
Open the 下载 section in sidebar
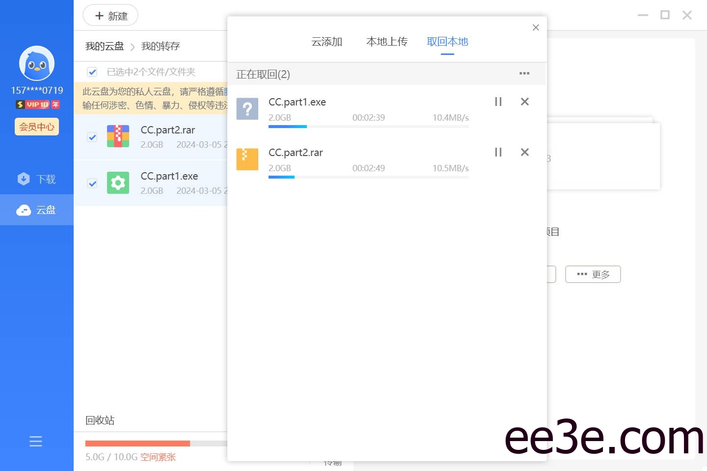coord(37,179)
